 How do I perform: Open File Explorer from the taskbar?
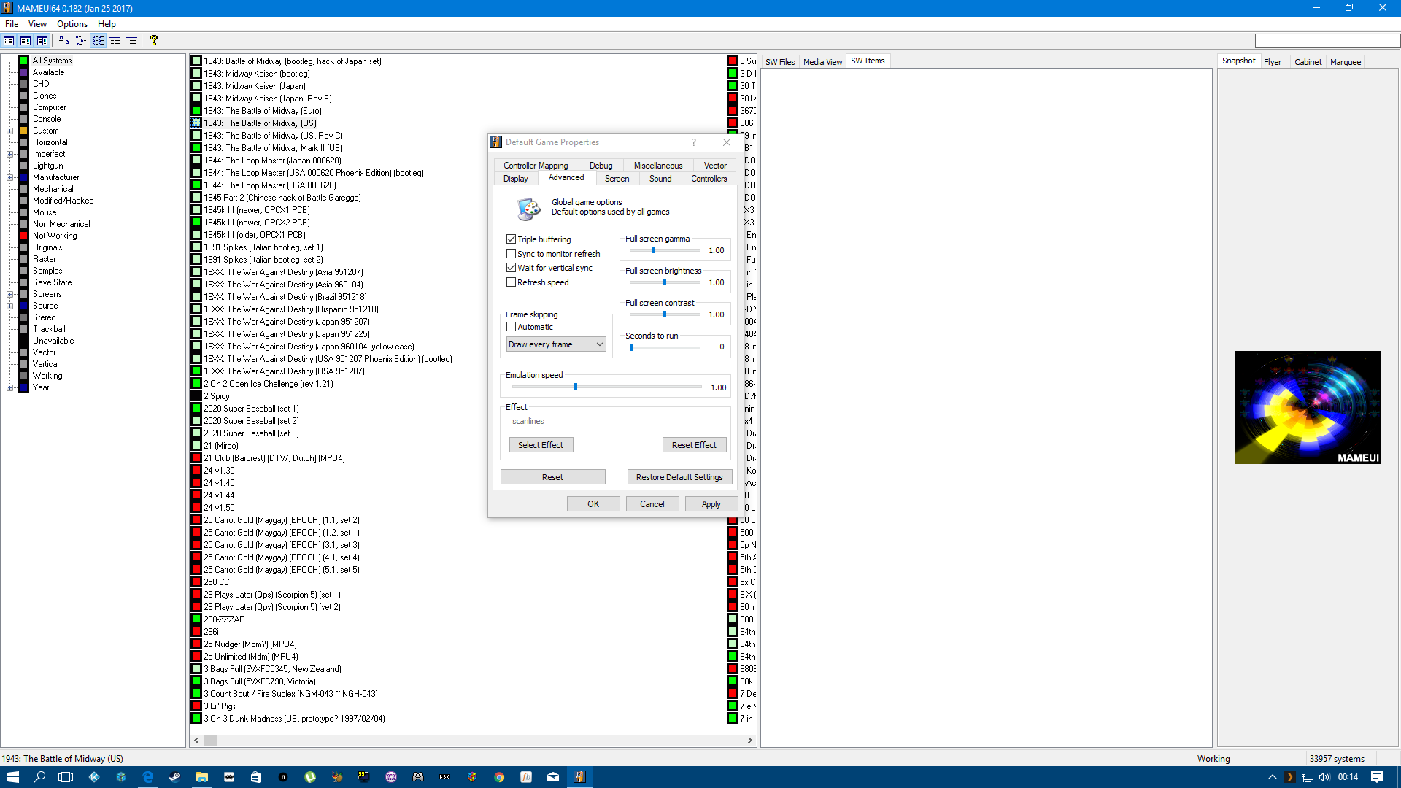point(202,777)
